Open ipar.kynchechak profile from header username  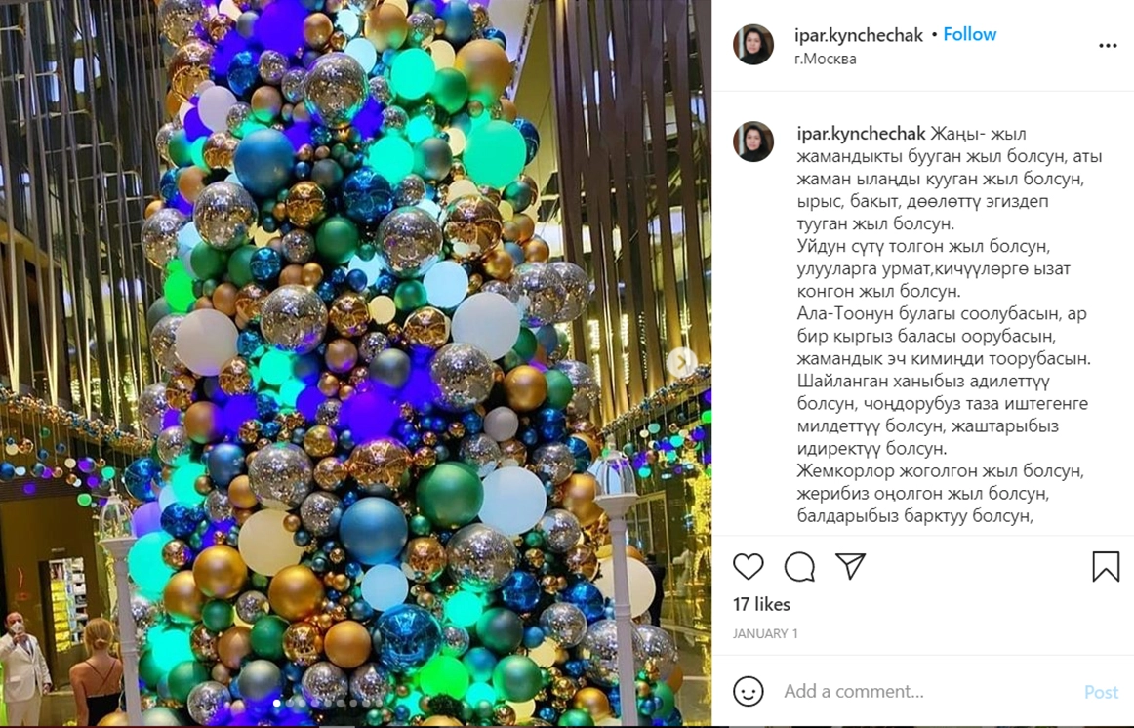click(859, 35)
